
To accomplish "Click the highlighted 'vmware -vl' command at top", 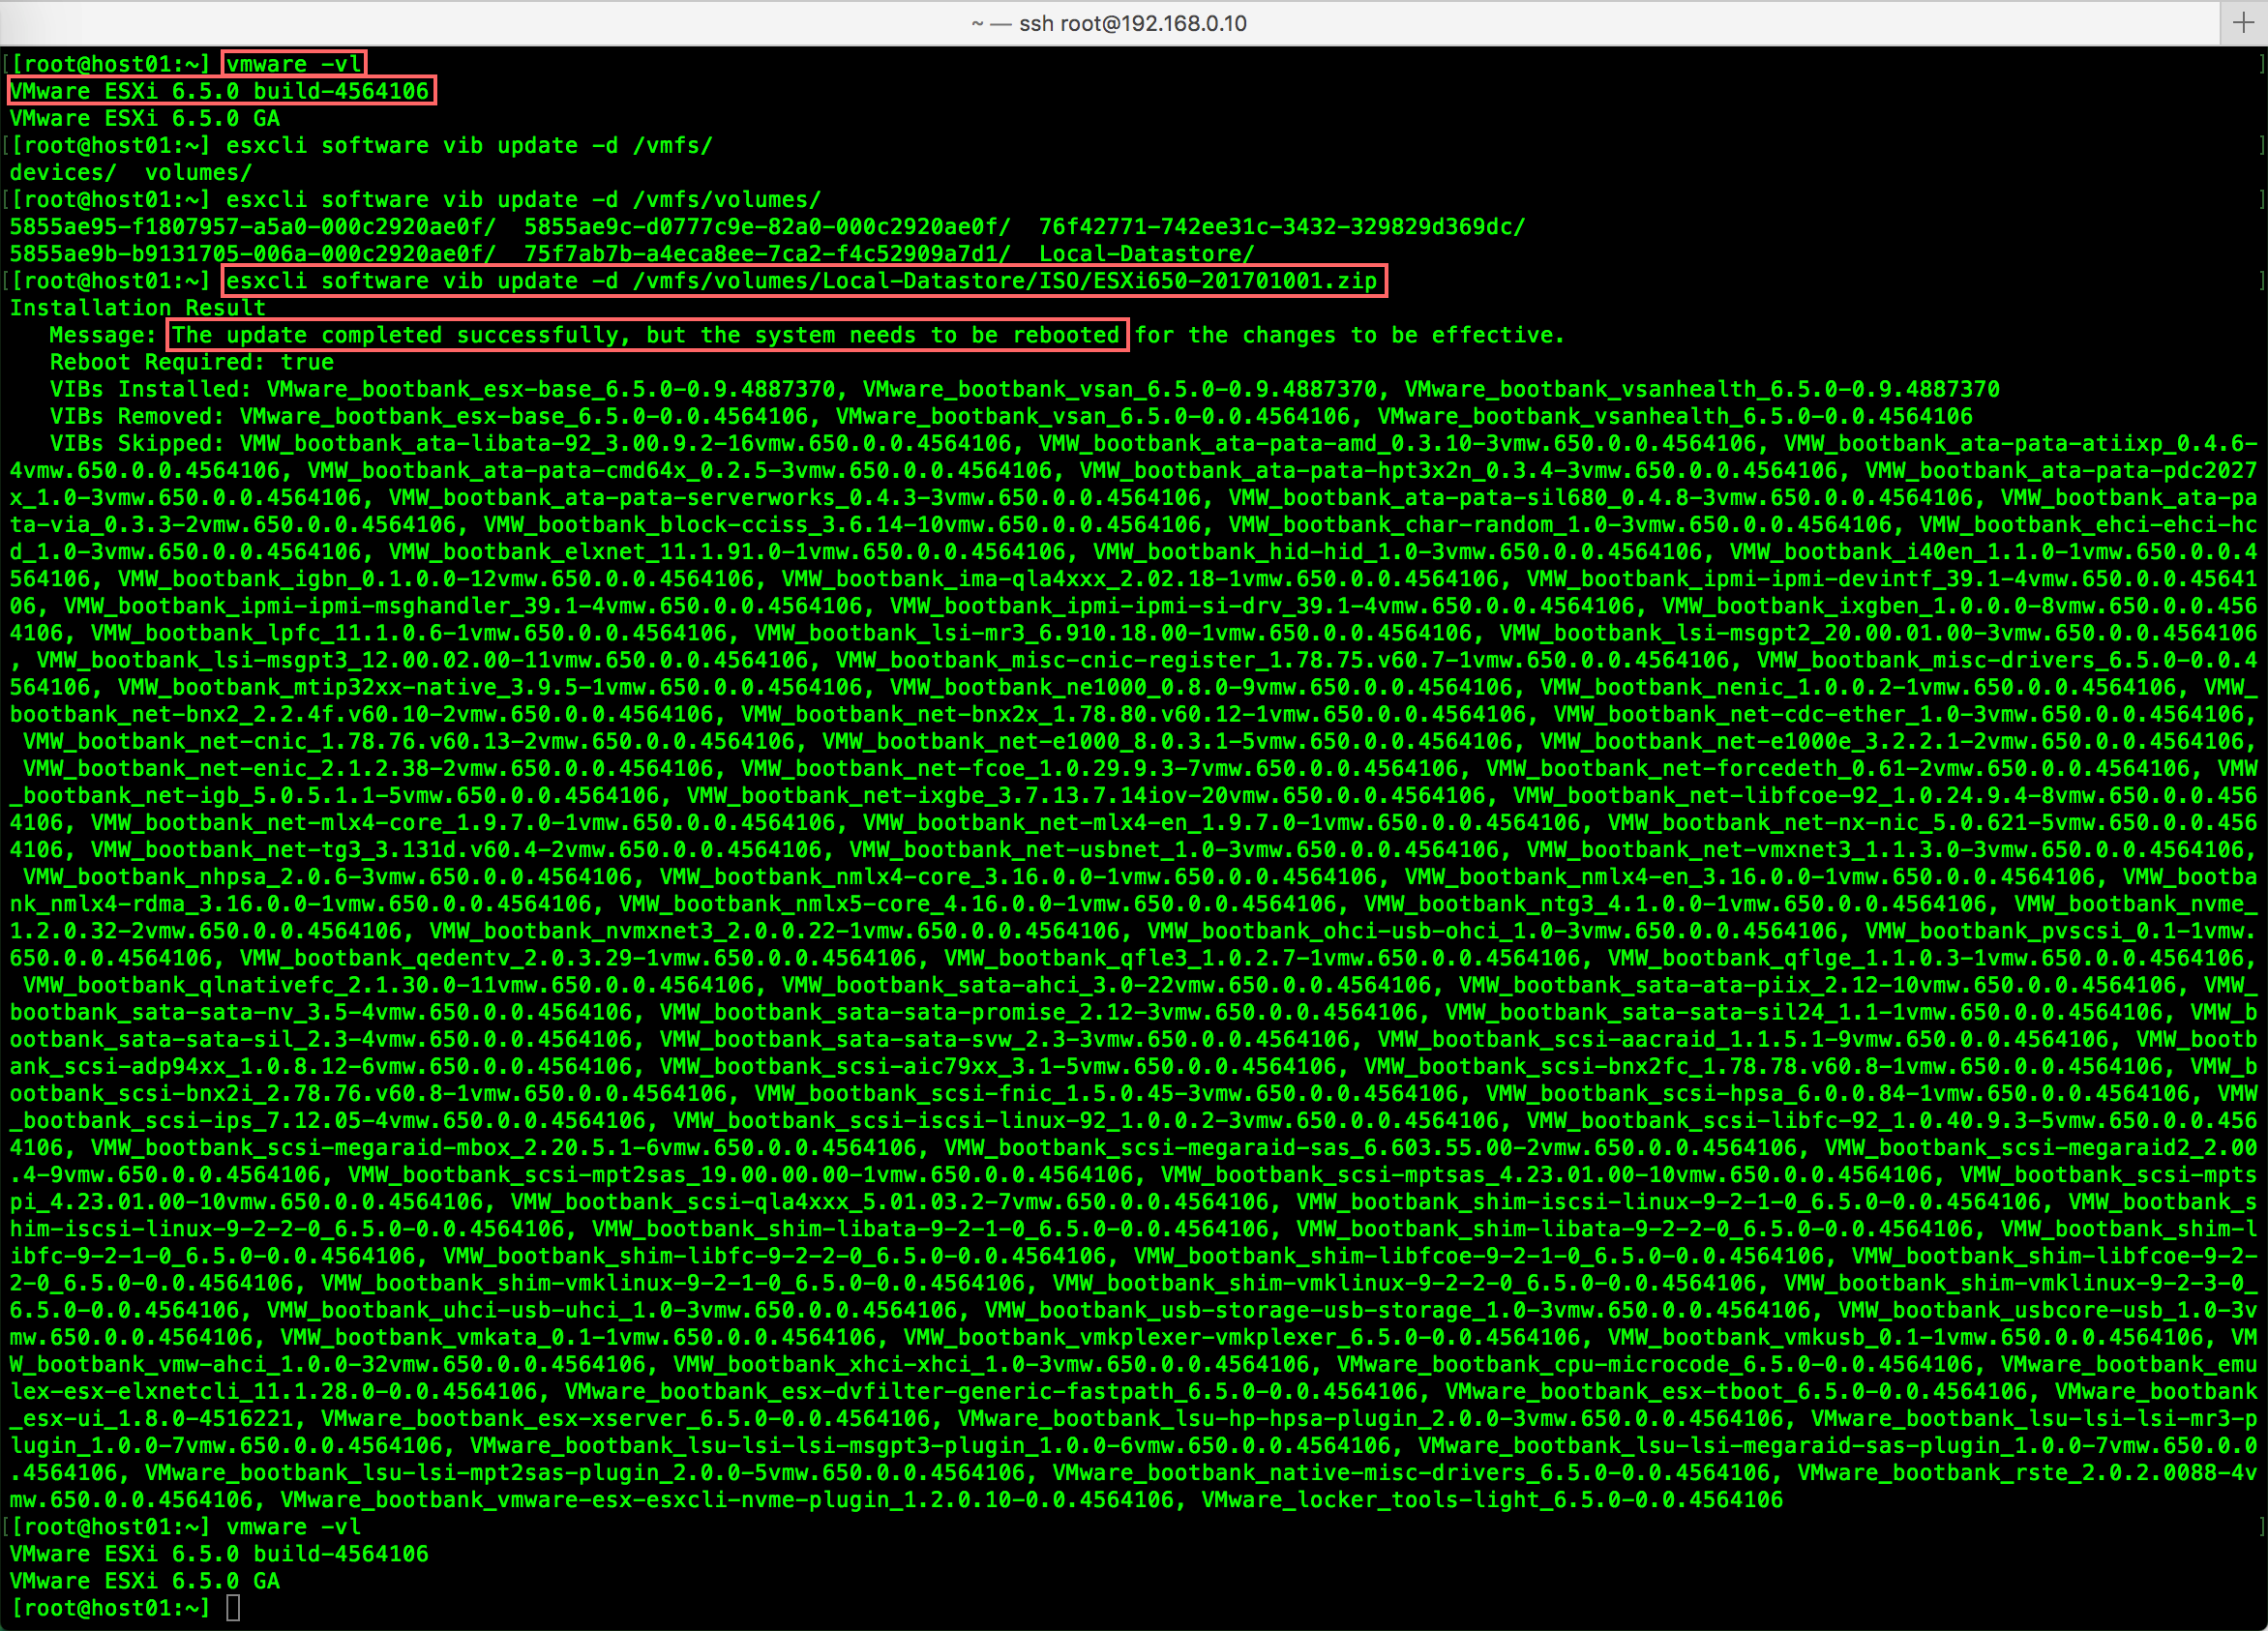I will click(x=293, y=64).
